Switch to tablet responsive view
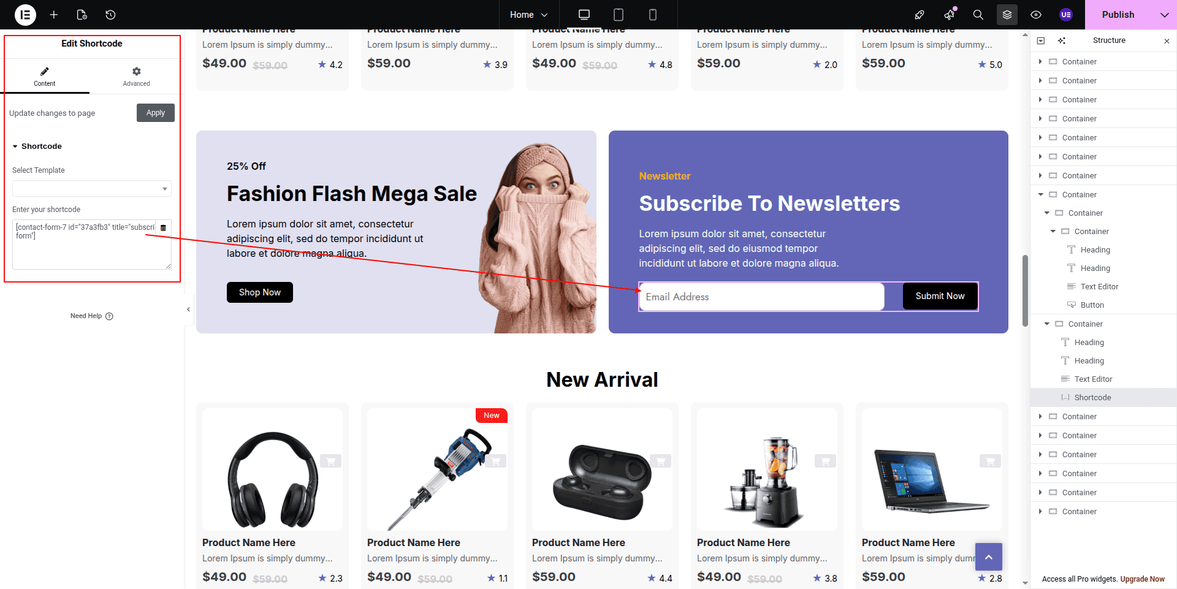The width and height of the screenshot is (1177, 589). click(x=619, y=15)
